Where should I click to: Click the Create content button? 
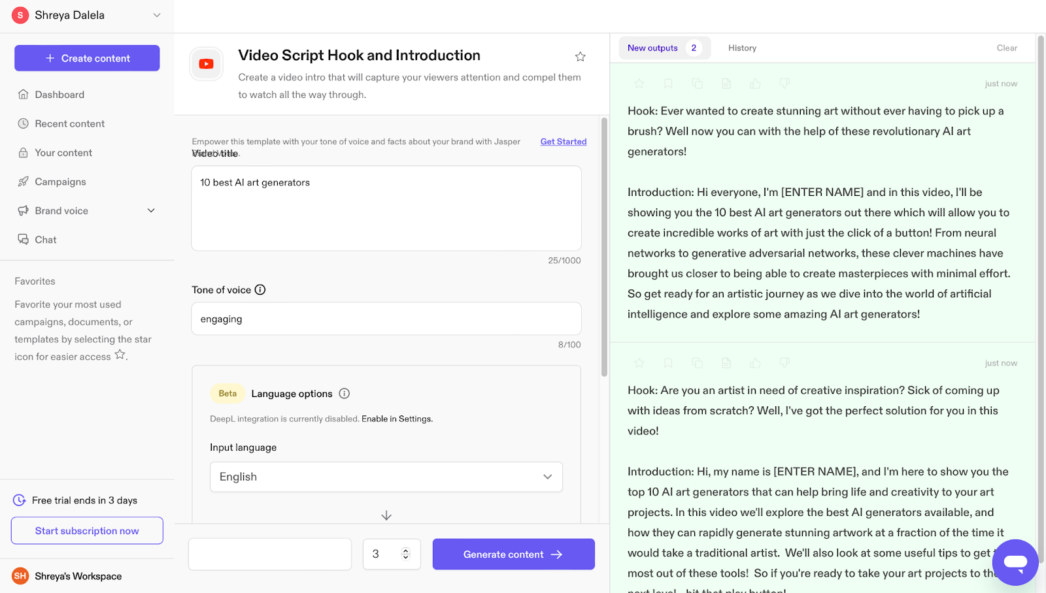pyautogui.click(x=87, y=58)
